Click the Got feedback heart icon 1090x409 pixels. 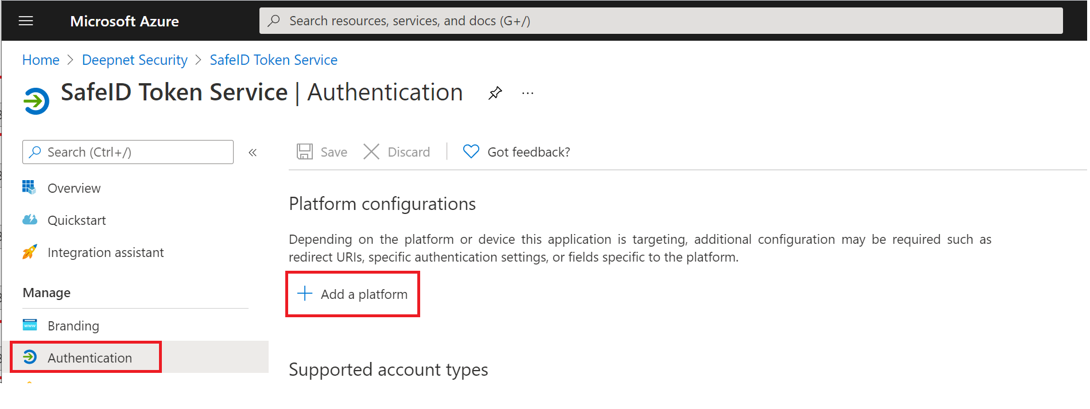[x=471, y=152]
